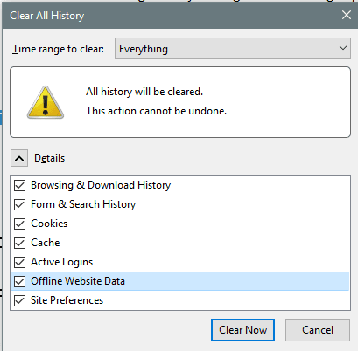Click the Details label text
The image size is (358, 351).
coord(49,158)
